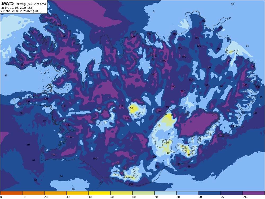Screen dimensions: 265x199
Task: Click the "VT: Mið. 20.08.2025 02Z (+8 h)" line
Action: 21,11
